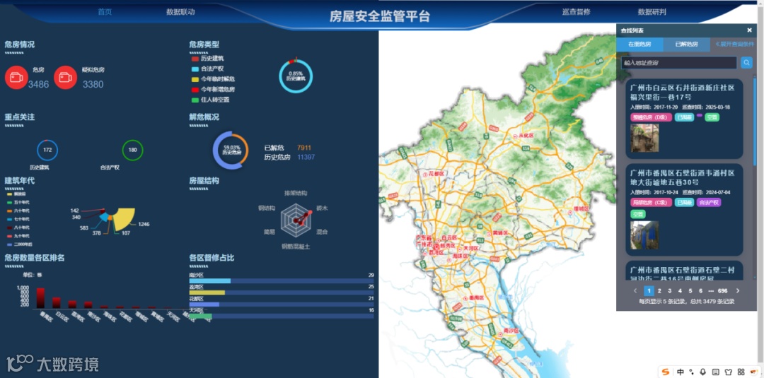
Task: Open the 首页 nav tab
Action: pyautogui.click(x=105, y=12)
